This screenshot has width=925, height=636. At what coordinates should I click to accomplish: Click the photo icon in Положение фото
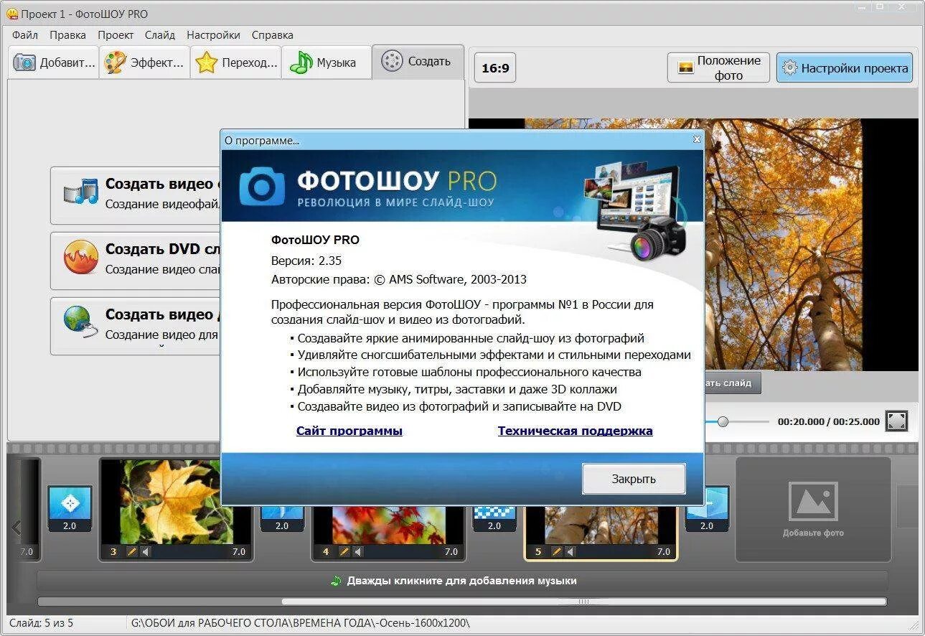686,67
